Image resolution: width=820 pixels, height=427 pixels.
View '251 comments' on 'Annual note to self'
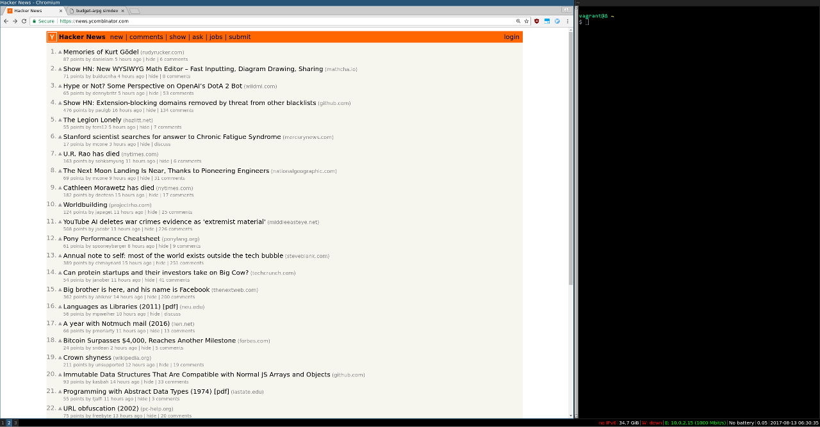tap(187, 263)
